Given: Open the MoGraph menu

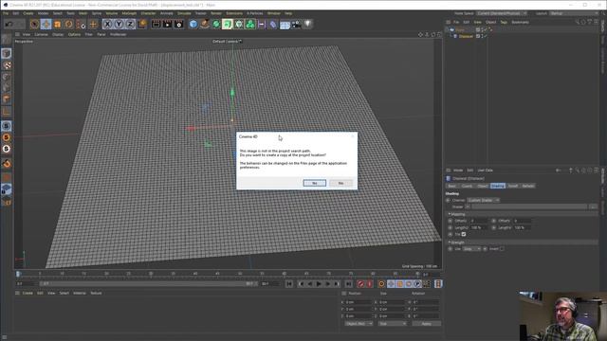Looking at the screenshot, I should click(129, 13).
